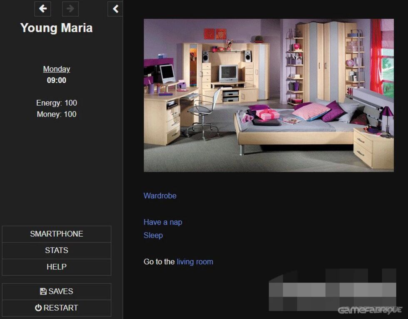Open the SMARTPHONE menu
Image resolution: width=408 pixels, height=319 pixels.
(x=57, y=234)
